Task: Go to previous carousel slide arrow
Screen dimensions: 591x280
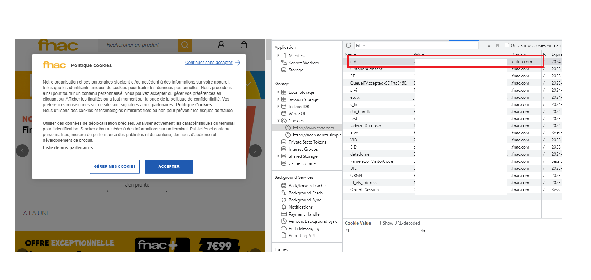Action: pyautogui.click(x=22, y=151)
